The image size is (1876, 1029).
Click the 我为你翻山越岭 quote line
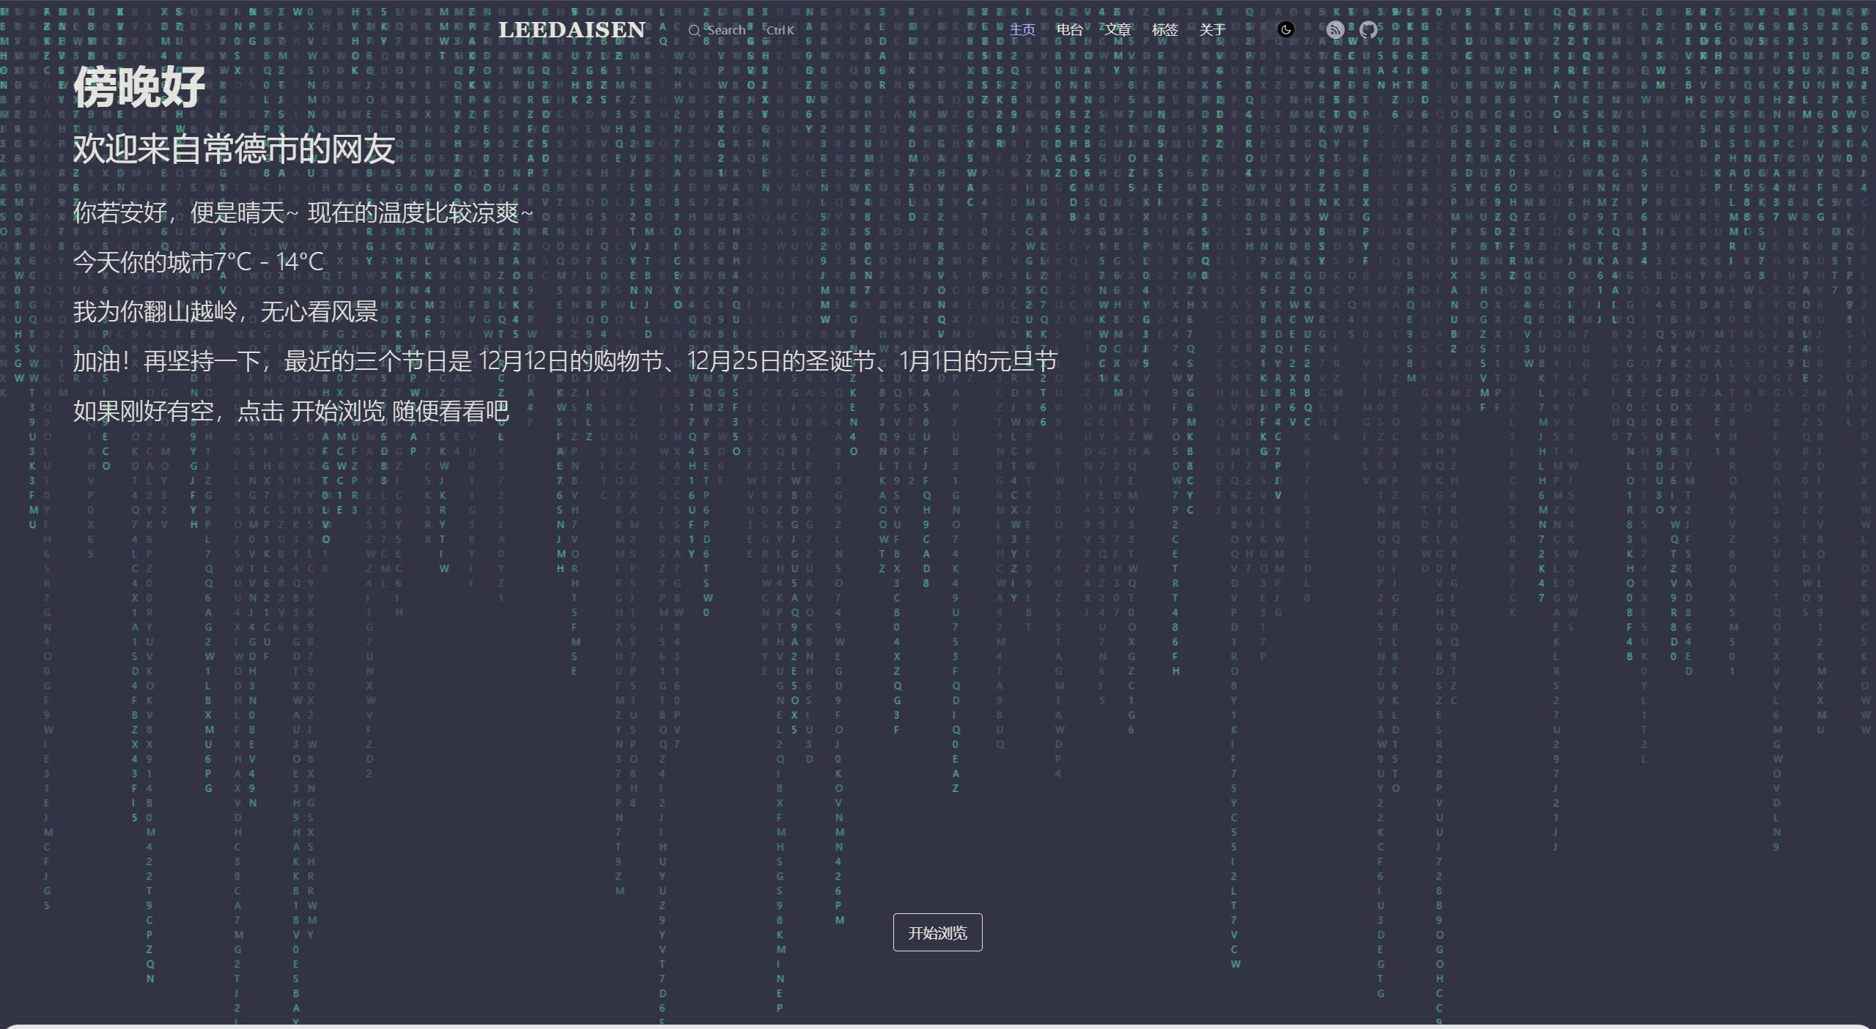click(225, 311)
